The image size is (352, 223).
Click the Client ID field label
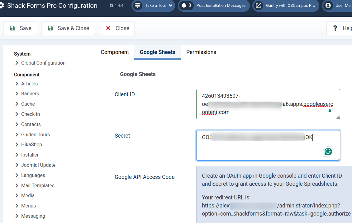[x=125, y=94]
